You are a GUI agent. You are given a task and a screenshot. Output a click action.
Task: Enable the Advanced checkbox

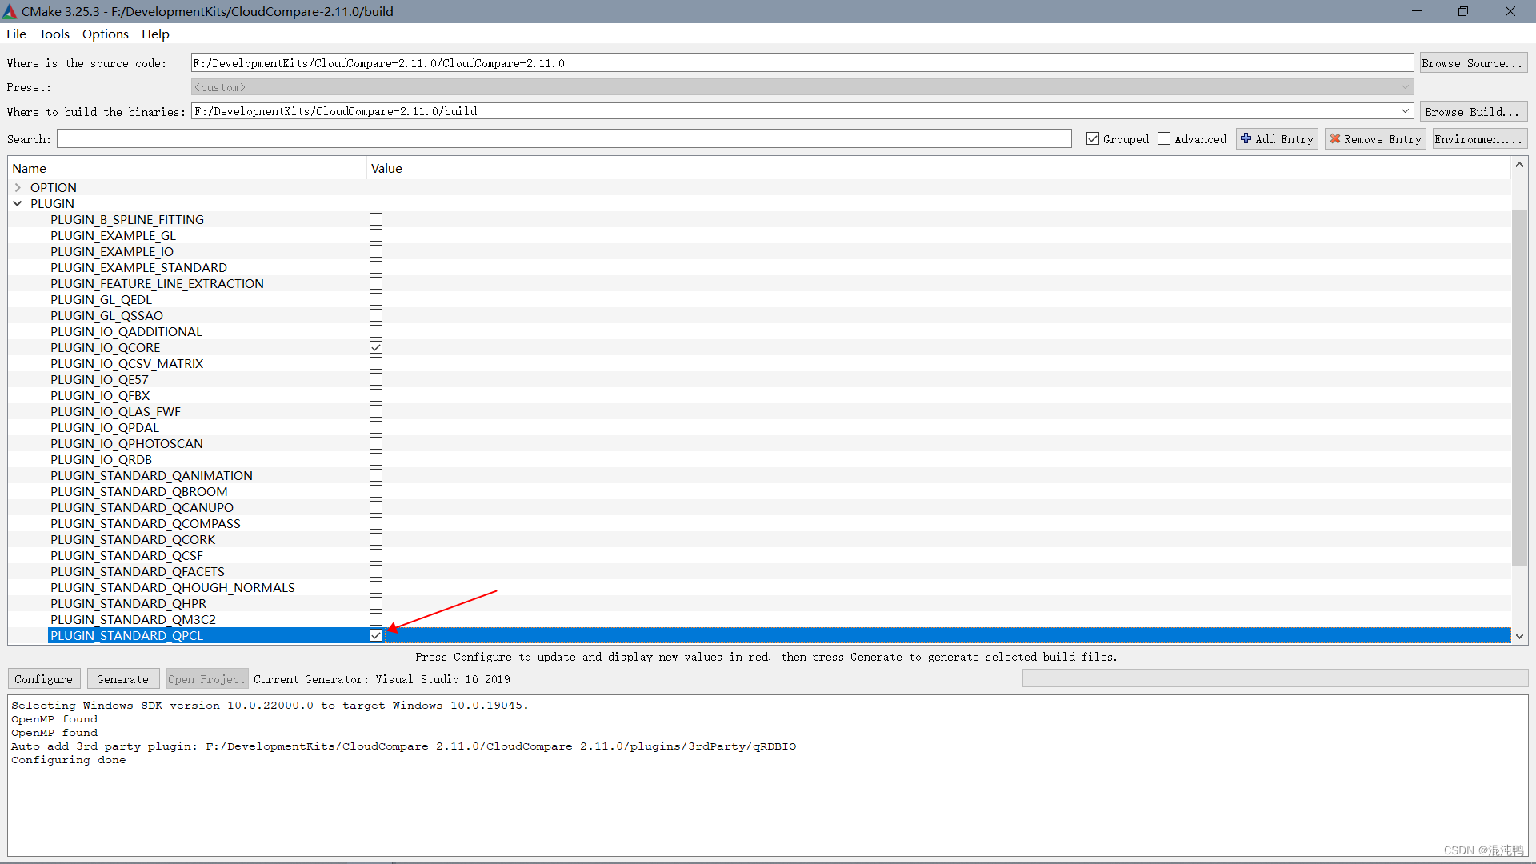(x=1164, y=138)
